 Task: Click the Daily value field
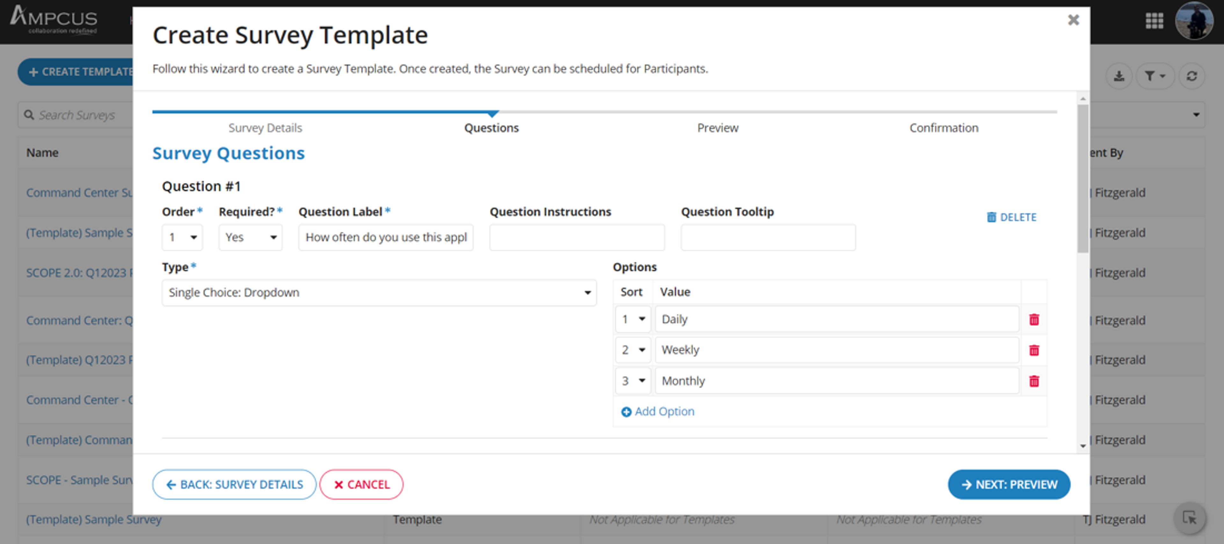[837, 320]
